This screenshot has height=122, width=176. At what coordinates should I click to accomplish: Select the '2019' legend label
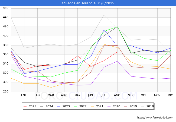click(x=133, y=106)
